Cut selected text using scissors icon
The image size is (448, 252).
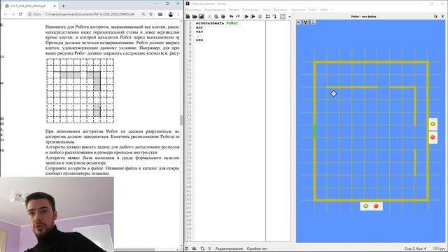pyautogui.click(x=209, y=17)
